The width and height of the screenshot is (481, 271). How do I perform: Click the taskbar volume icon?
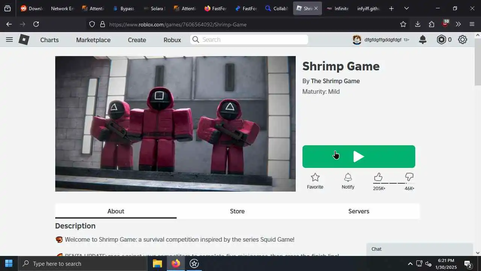428,263
